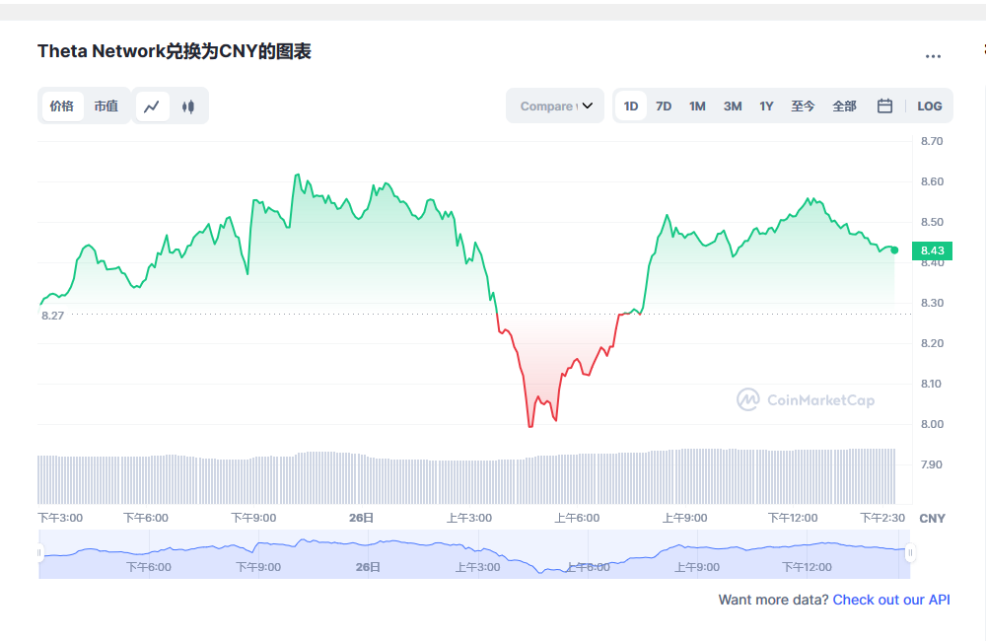Open the calendar date range picker
This screenshot has height=641, width=986.
884,106
